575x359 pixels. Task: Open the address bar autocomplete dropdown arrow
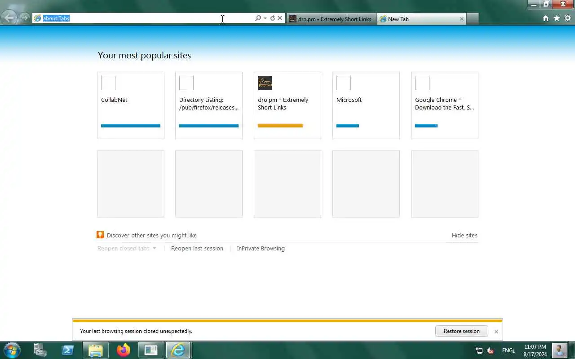point(265,18)
